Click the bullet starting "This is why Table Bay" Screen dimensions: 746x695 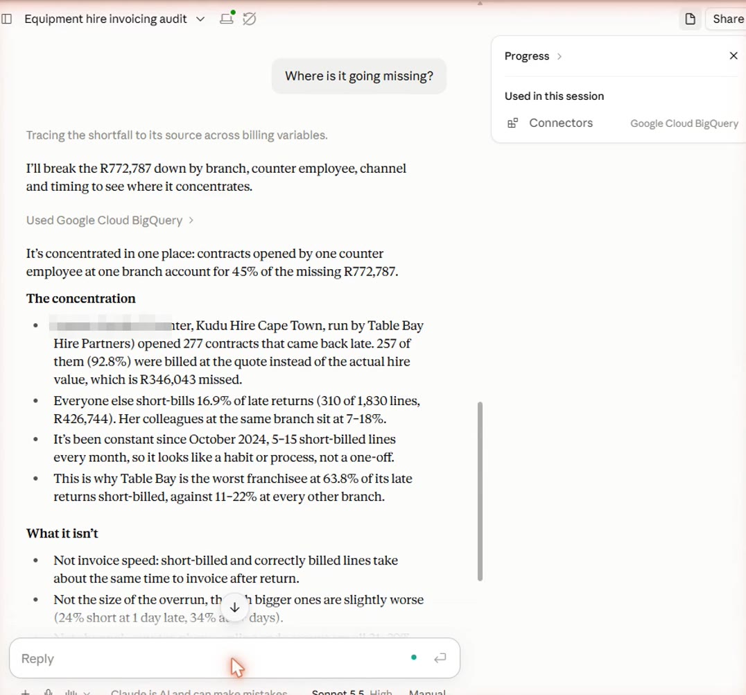233,488
